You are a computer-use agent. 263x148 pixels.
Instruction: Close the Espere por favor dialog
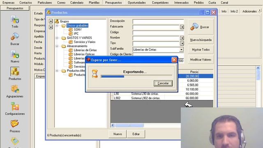(x=174, y=60)
